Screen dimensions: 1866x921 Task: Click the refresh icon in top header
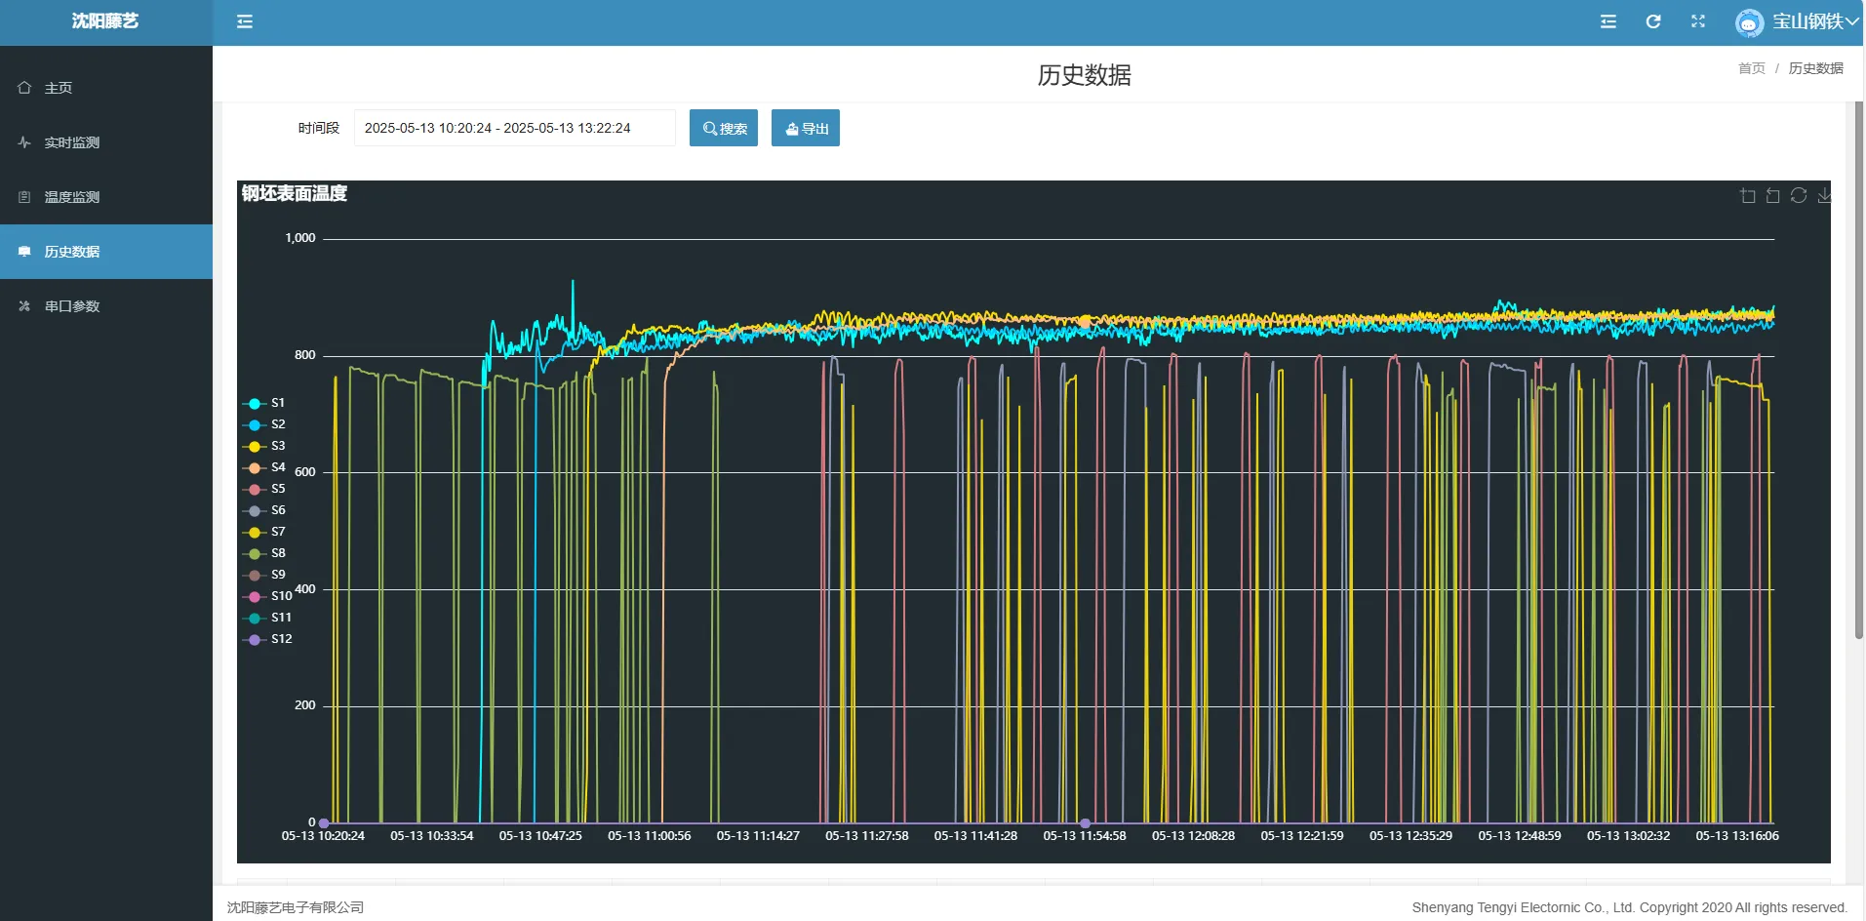1652,21
